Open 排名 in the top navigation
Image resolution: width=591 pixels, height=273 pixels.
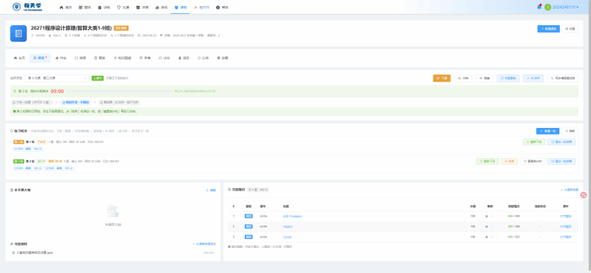(x=162, y=7)
